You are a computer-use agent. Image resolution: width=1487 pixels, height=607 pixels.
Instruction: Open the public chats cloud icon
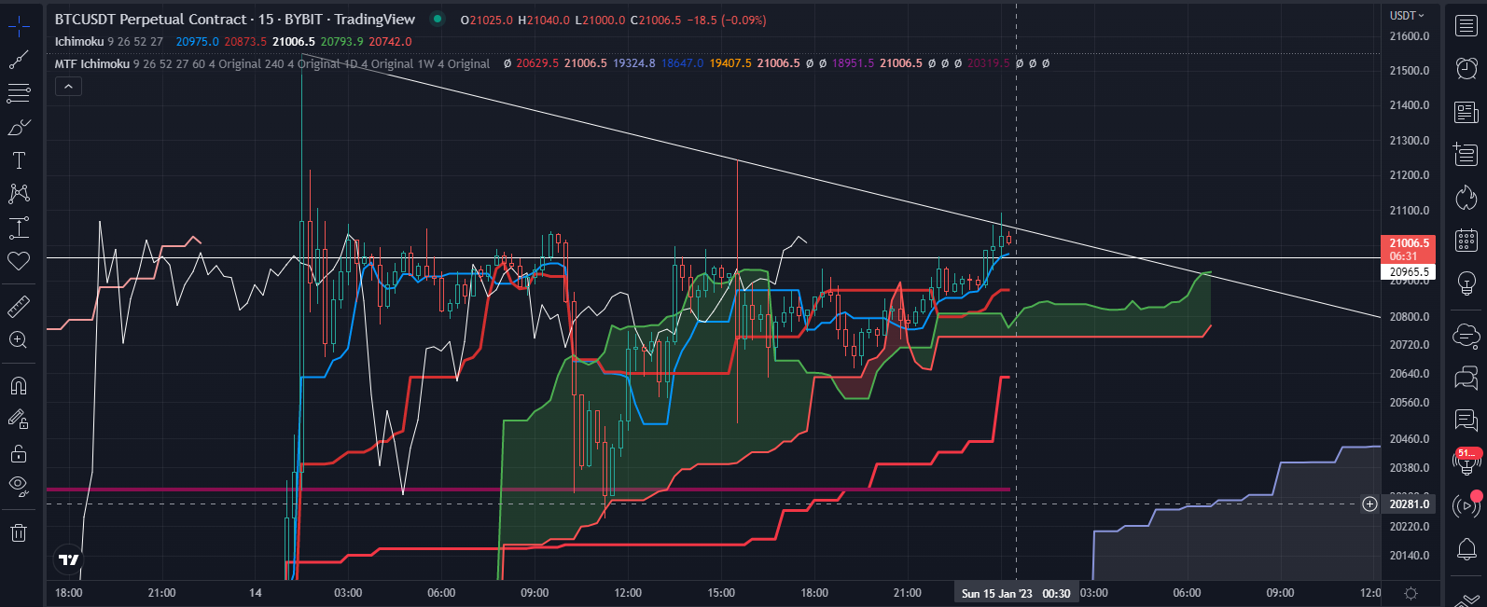(1466, 335)
